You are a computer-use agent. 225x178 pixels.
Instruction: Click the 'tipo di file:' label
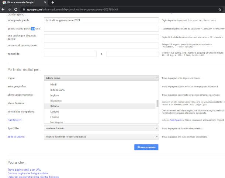[x=13, y=128]
